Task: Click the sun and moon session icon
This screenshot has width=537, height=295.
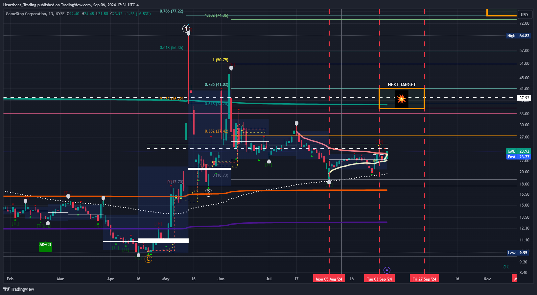Action: (x=506, y=267)
